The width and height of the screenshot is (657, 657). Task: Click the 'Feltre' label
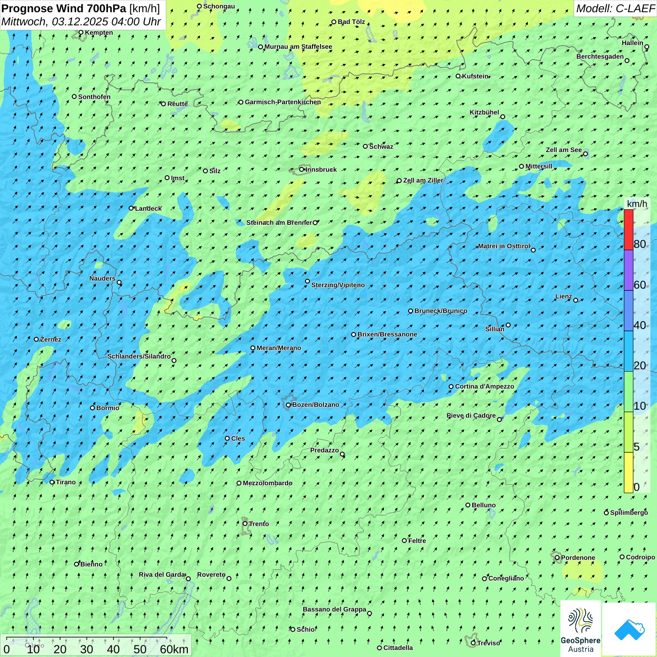coord(417,541)
